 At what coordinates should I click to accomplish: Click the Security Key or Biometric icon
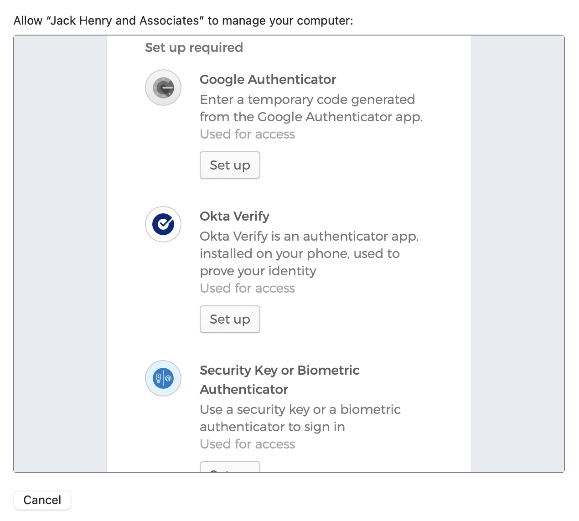(x=163, y=378)
